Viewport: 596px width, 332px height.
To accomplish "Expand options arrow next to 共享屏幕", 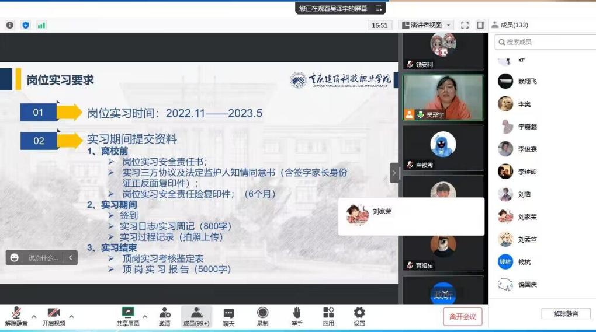I will [x=145, y=317].
